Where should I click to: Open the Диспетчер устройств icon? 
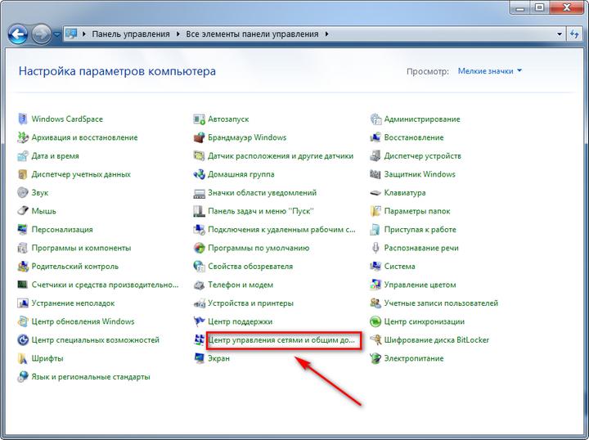375,156
